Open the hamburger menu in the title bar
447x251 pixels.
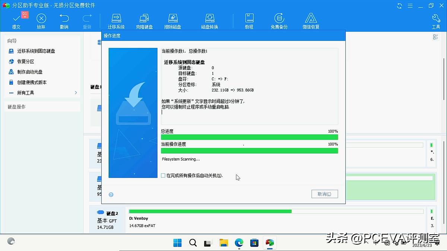[x=410, y=6]
